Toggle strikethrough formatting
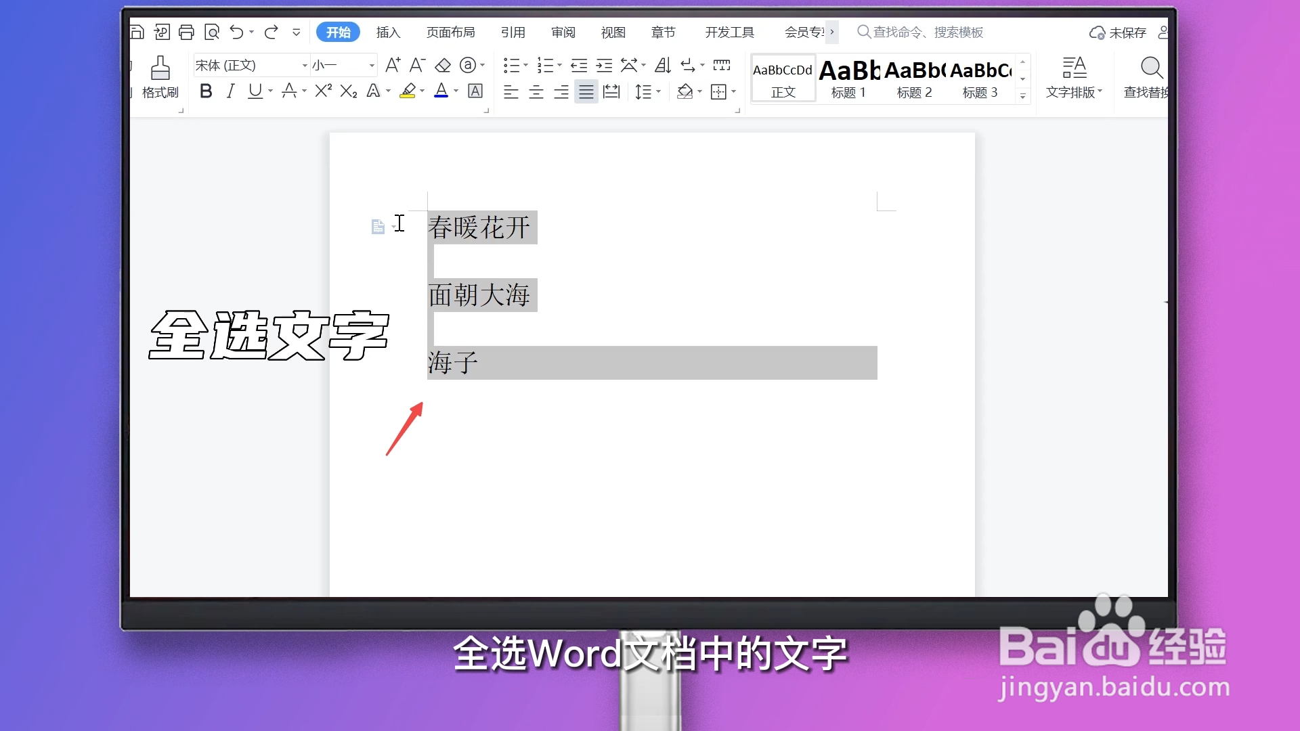 click(x=289, y=91)
